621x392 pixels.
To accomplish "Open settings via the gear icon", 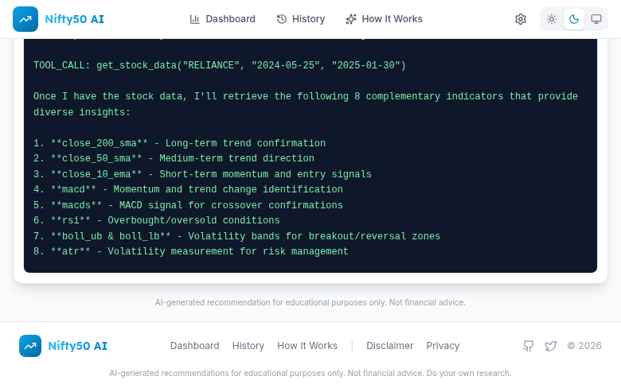I will tap(521, 19).
